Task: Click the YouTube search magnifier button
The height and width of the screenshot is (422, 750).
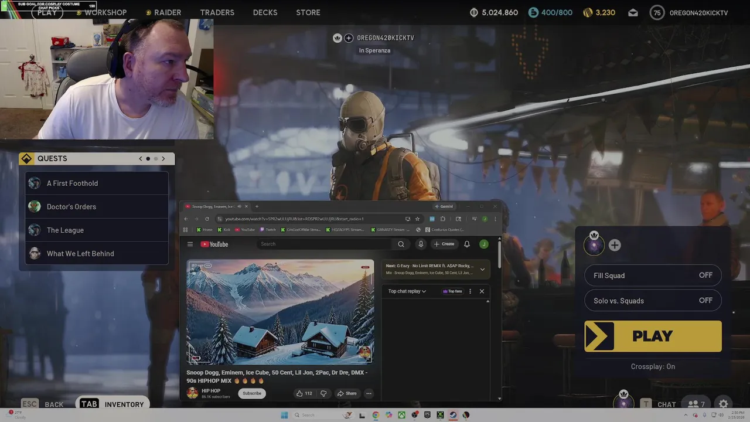Action: (x=401, y=244)
